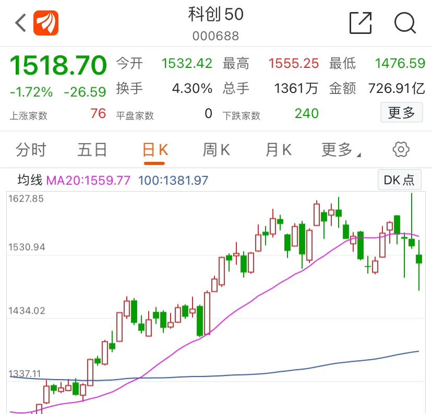Tap the MA20:1559.77 indicator value
The height and width of the screenshot is (414, 432).
pos(88,181)
